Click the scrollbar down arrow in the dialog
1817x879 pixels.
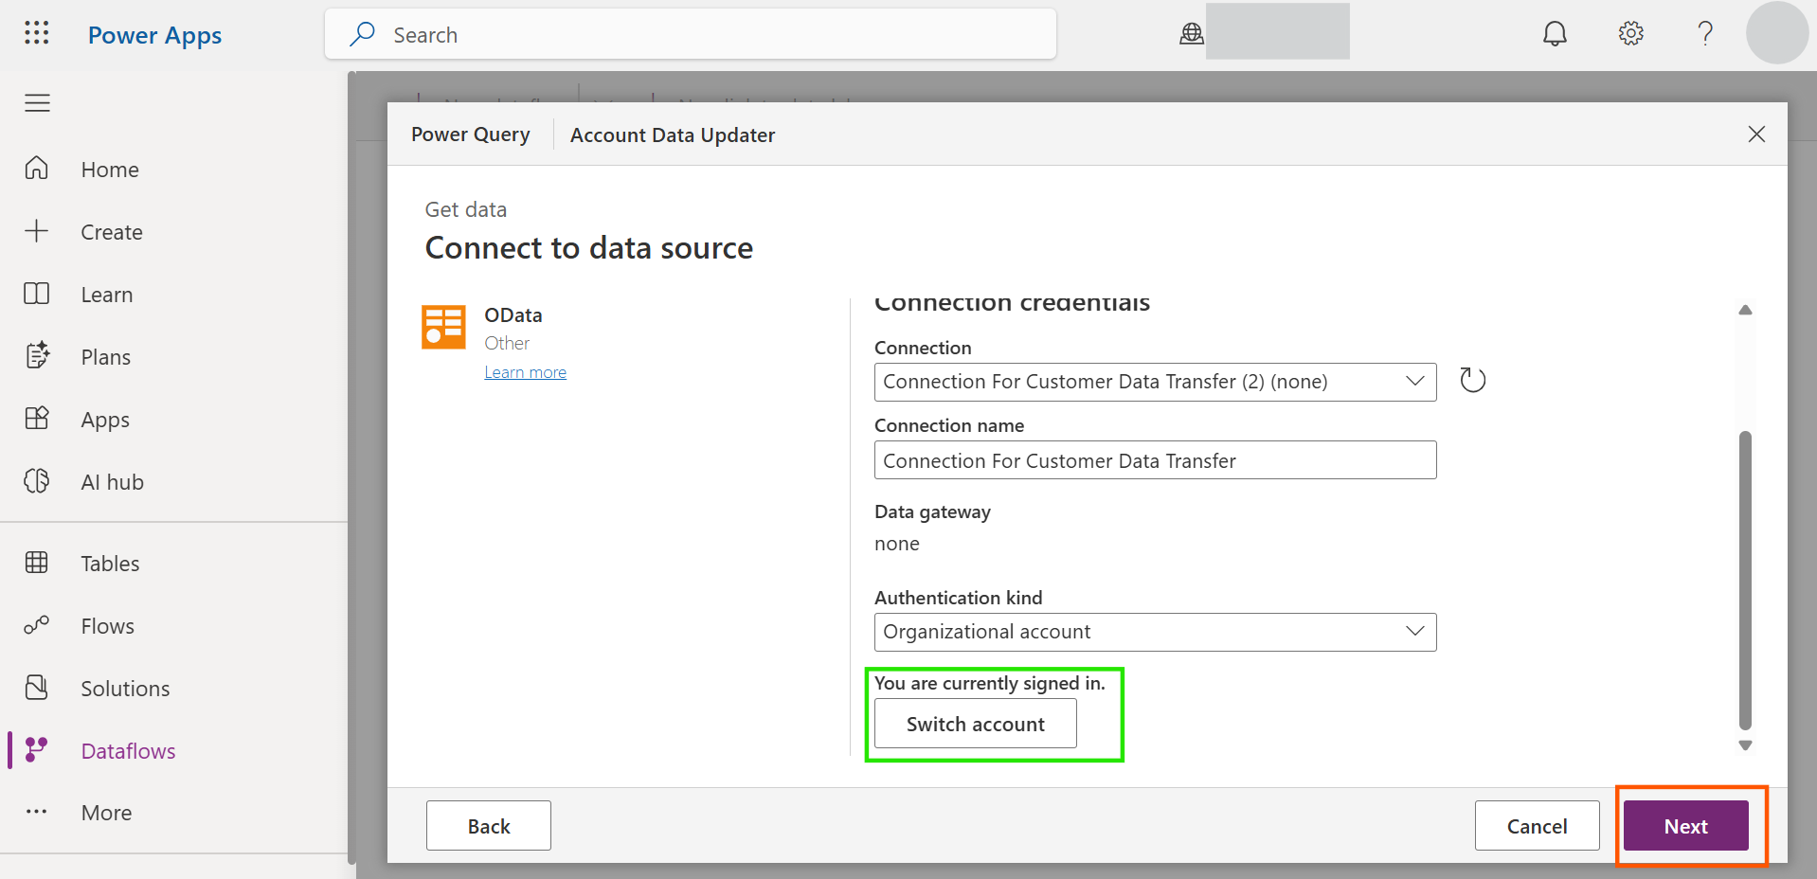pos(1745,745)
